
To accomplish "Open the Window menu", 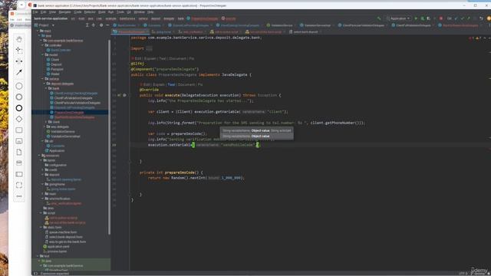I will (140, 12).
